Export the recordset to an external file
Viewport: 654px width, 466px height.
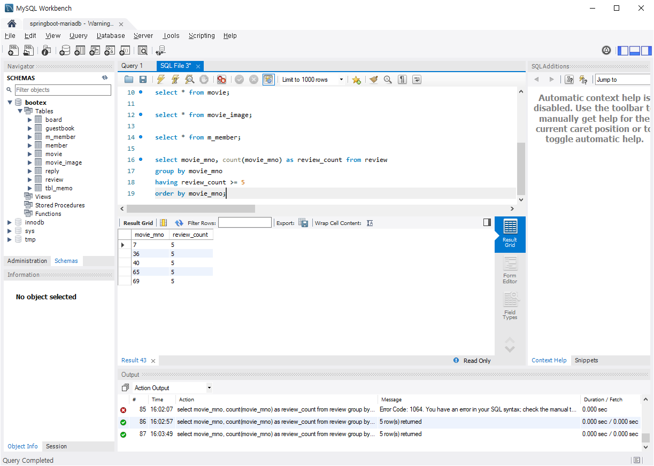pos(303,223)
